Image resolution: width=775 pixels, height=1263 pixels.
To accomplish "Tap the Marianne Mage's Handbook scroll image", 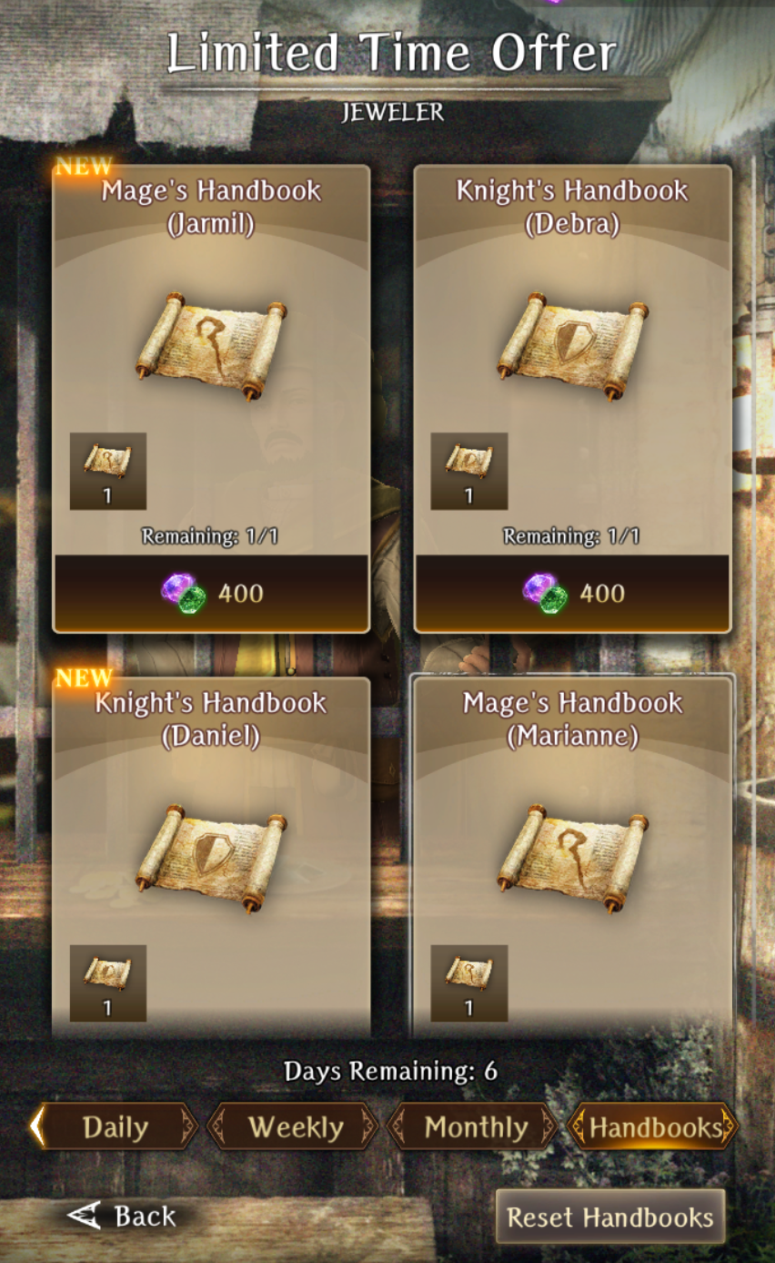I will [573, 858].
